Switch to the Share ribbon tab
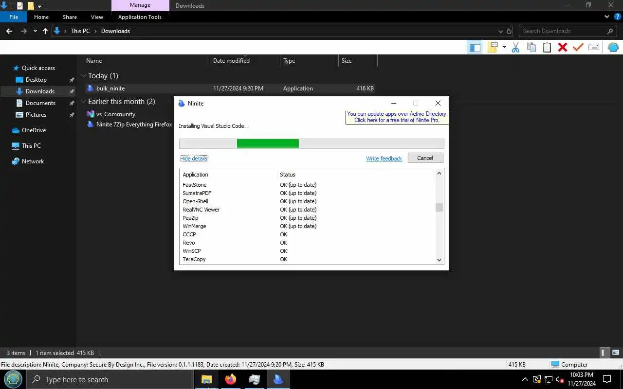 (x=70, y=17)
